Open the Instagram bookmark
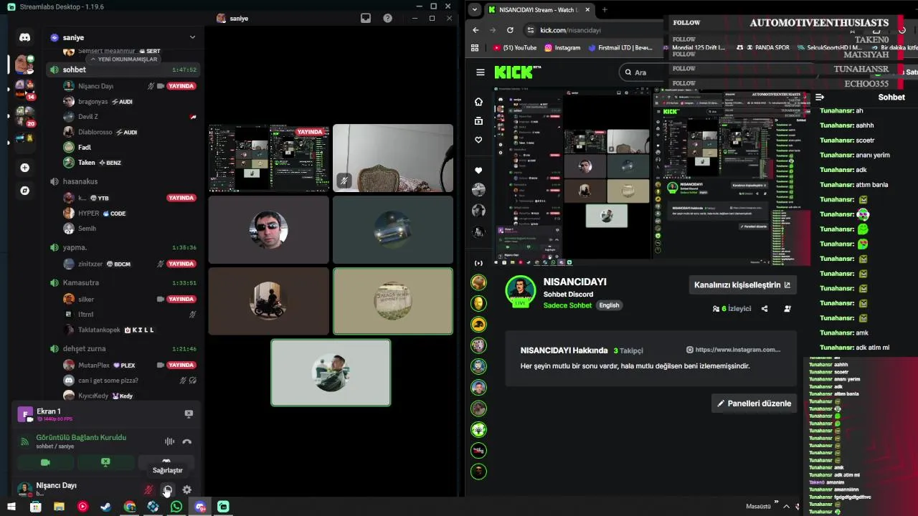Image resolution: width=918 pixels, height=516 pixels. coord(562,48)
